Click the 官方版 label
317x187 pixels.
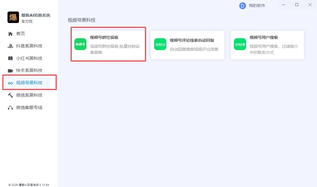click(x=27, y=21)
